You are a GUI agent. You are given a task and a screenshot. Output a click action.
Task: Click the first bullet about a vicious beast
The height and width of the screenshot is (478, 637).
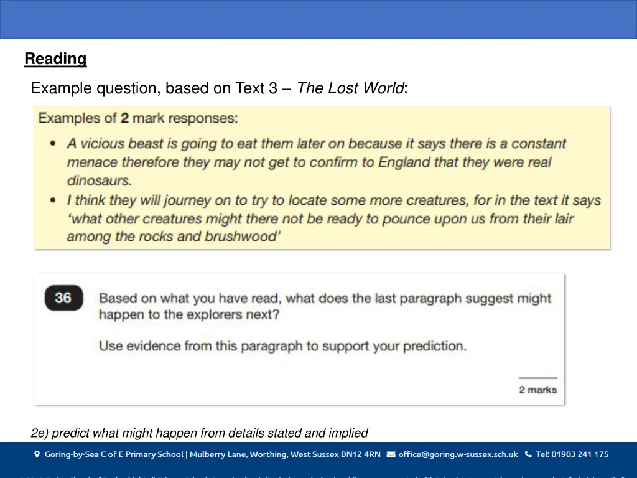pos(316,162)
